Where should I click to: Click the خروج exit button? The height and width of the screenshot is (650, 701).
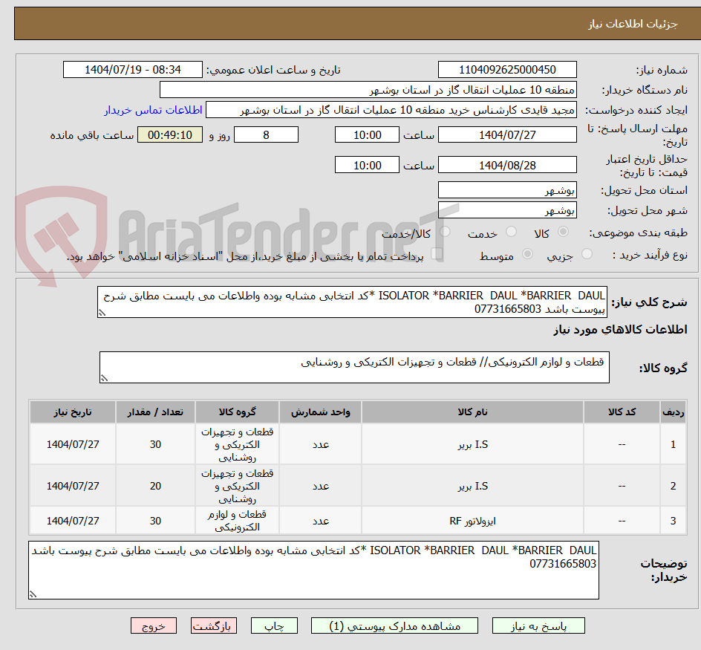click(153, 625)
